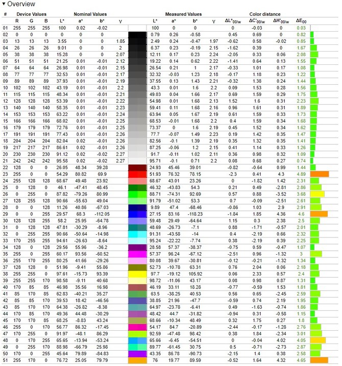Click nominal L* value 91.97 in row 47
This screenshot has width=342, height=366.
point(62,334)
